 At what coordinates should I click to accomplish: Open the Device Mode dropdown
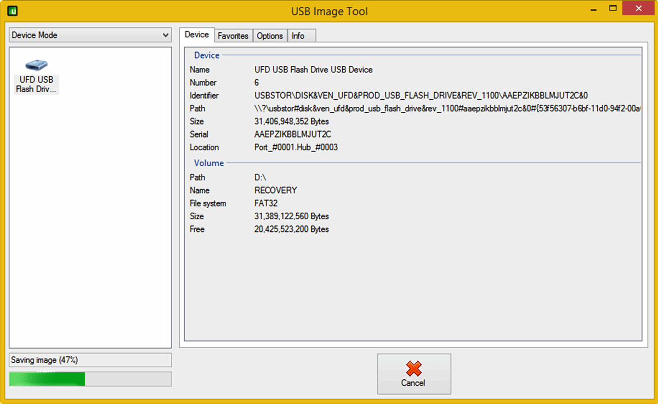(90, 35)
